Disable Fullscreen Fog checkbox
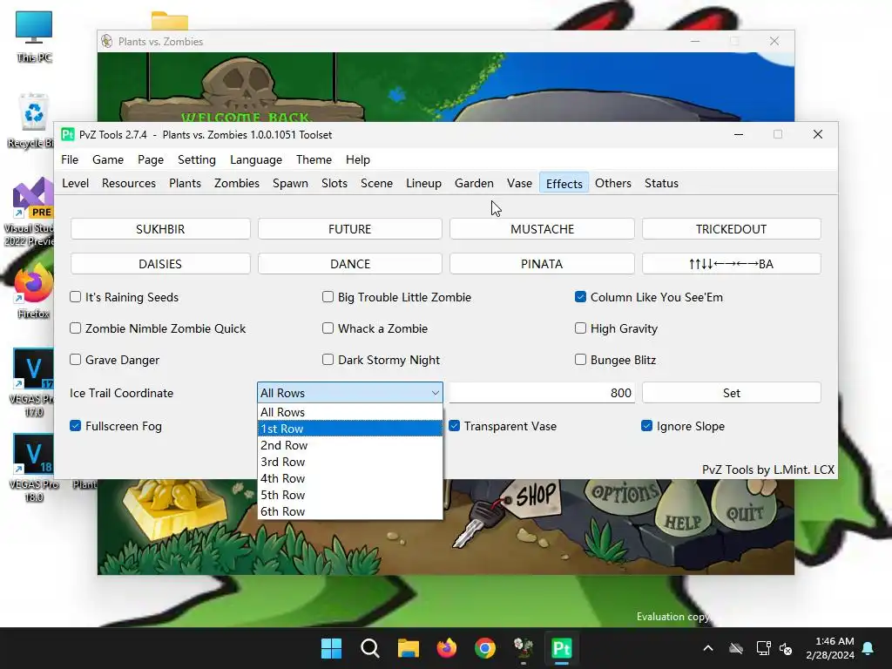Image resolution: width=892 pixels, height=669 pixels. pyautogui.click(x=75, y=425)
